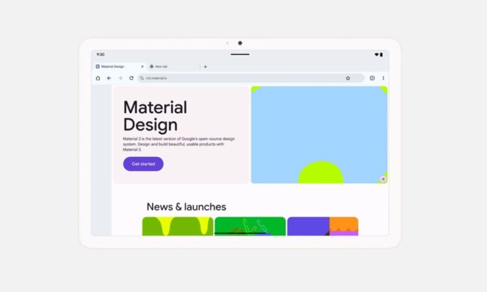Navigate back with the back arrow
Image resolution: width=487 pixels, height=292 pixels.
(x=109, y=78)
